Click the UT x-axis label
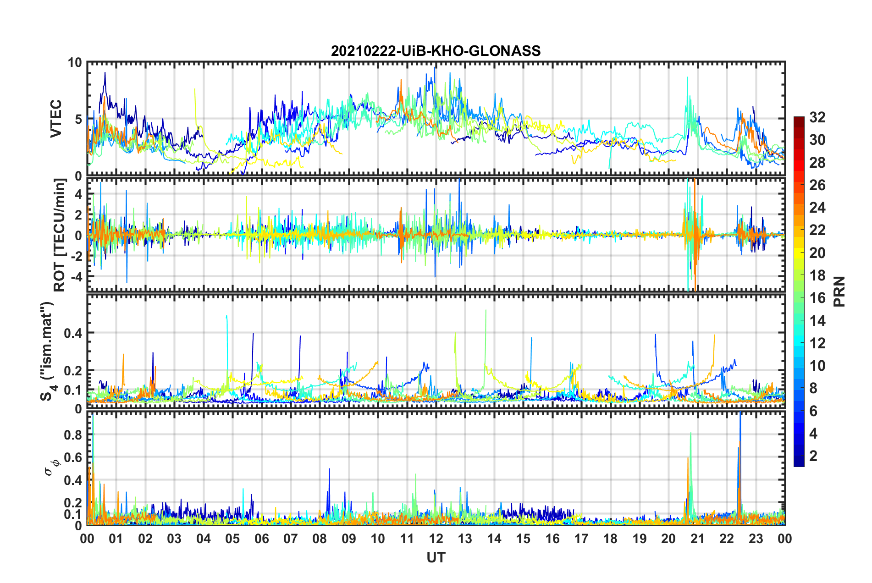The height and width of the screenshot is (583, 872). [436, 557]
